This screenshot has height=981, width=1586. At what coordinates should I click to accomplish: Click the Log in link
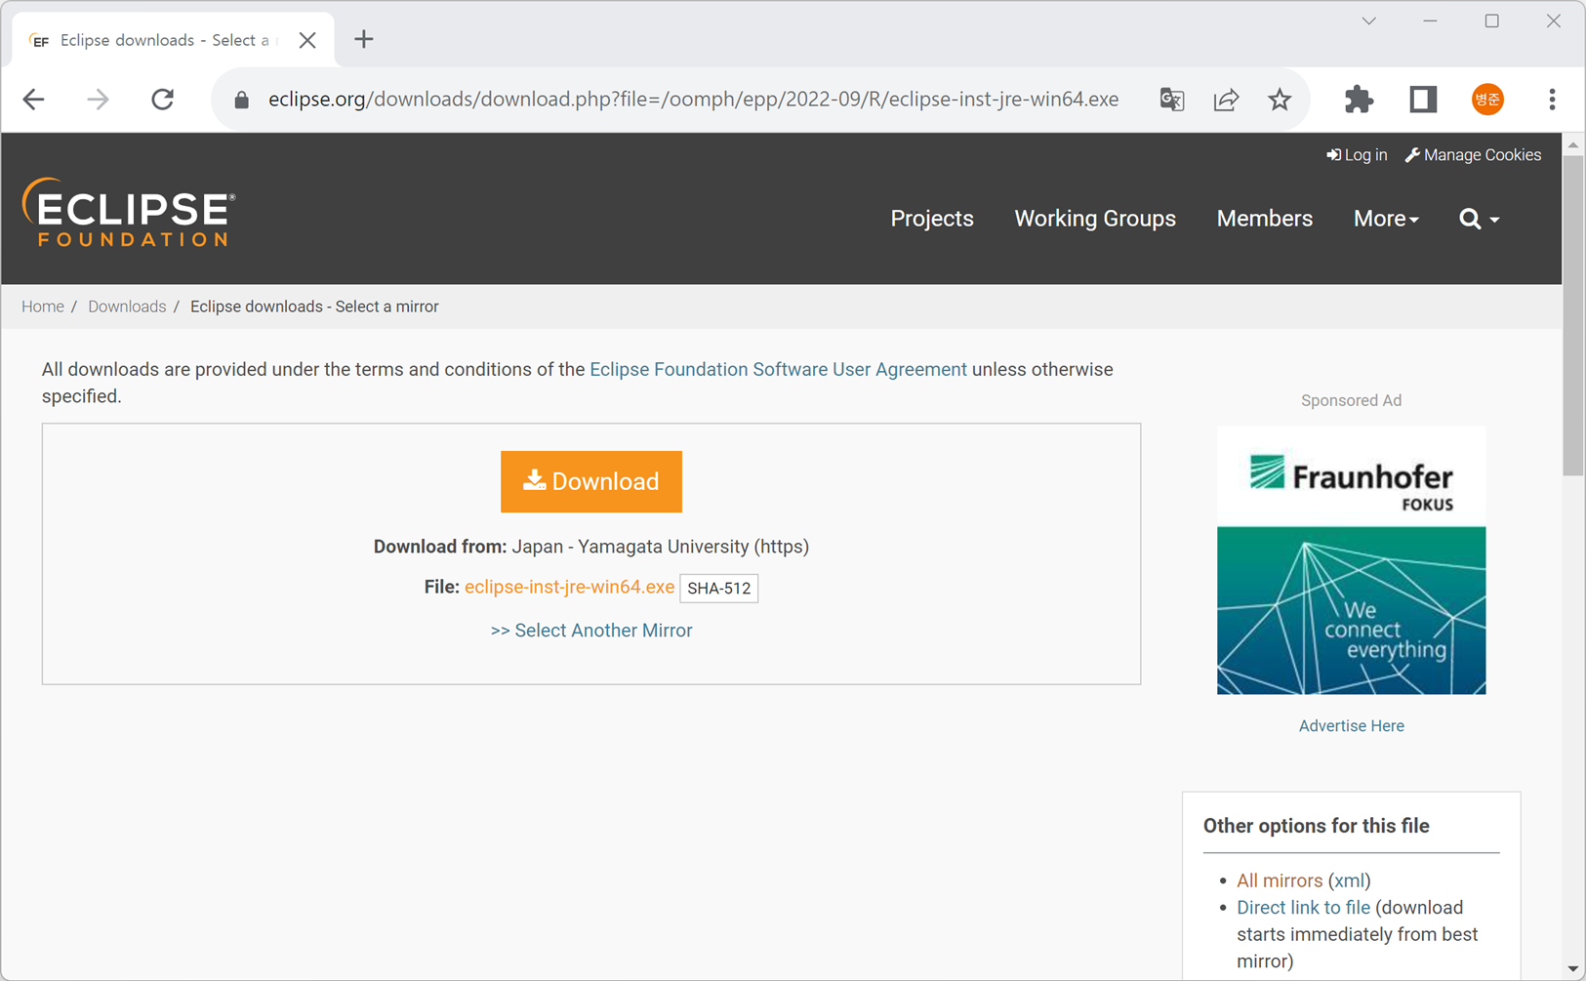click(1357, 155)
